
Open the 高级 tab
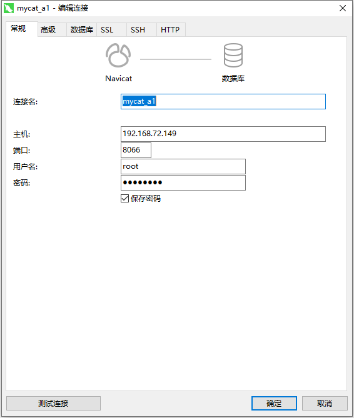[52, 30]
